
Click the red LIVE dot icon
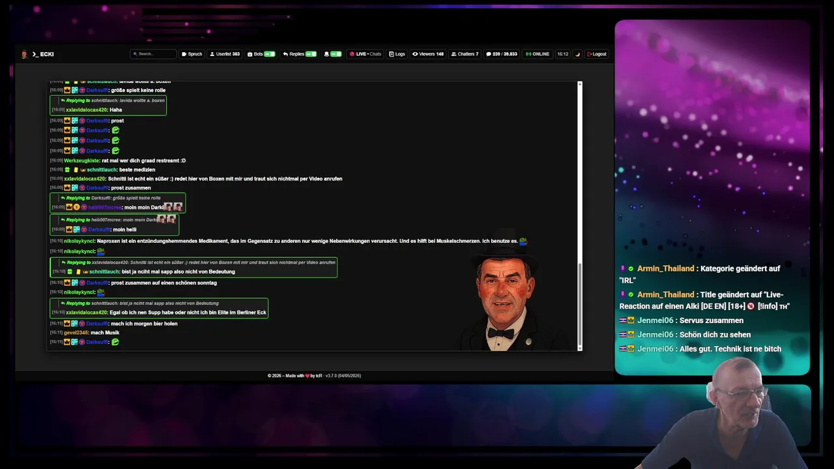coord(352,54)
